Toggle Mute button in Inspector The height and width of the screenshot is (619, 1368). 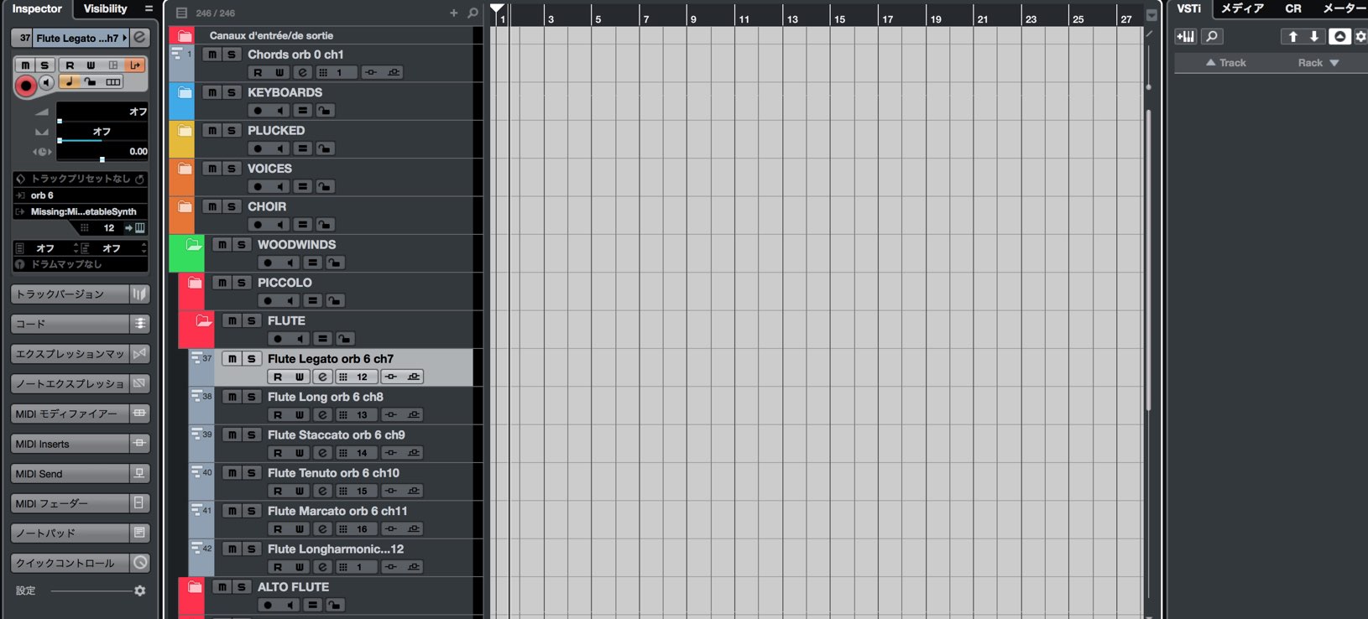pos(25,65)
